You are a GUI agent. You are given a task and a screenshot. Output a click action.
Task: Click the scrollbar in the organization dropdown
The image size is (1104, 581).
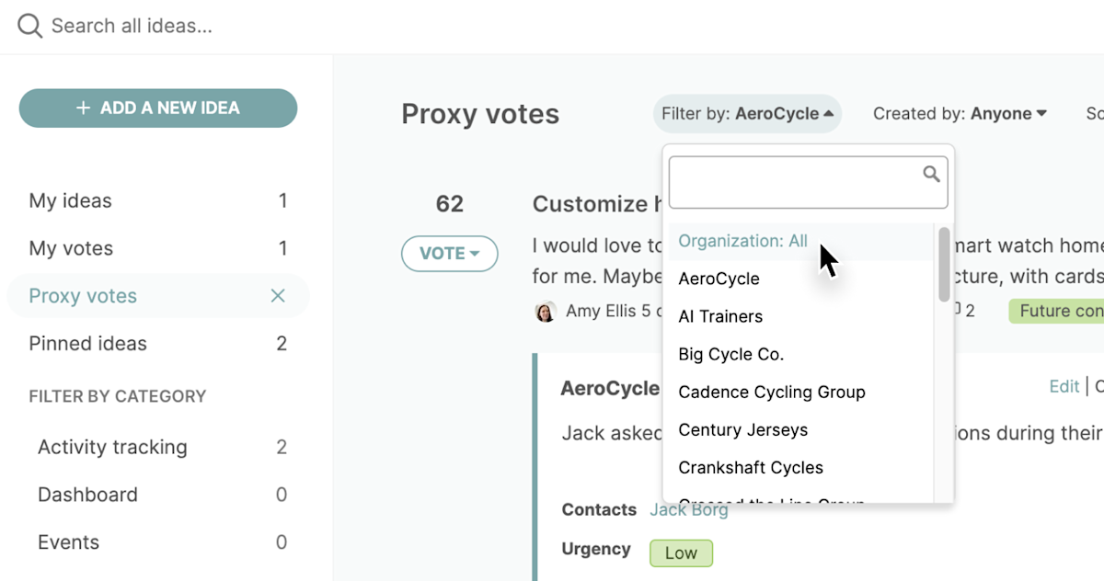pos(943,264)
